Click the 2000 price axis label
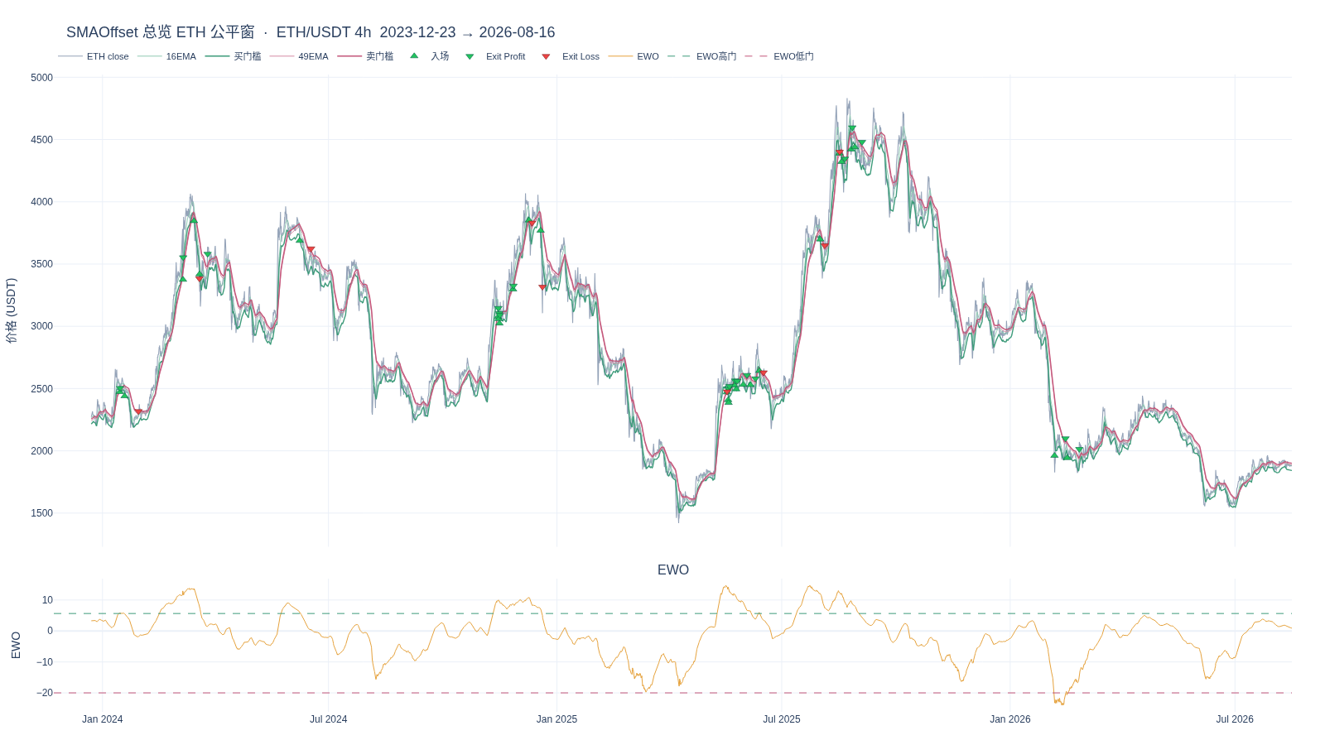The image size is (1325, 745). (41, 451)
